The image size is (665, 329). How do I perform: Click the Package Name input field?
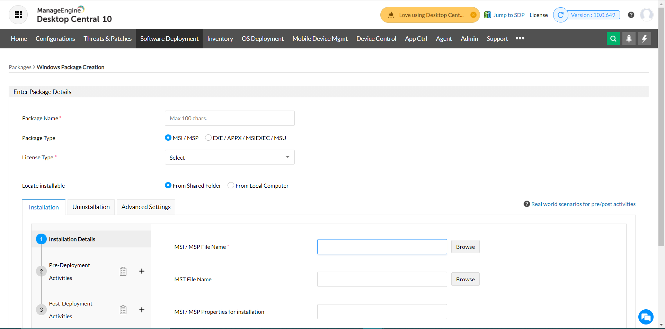230,118
